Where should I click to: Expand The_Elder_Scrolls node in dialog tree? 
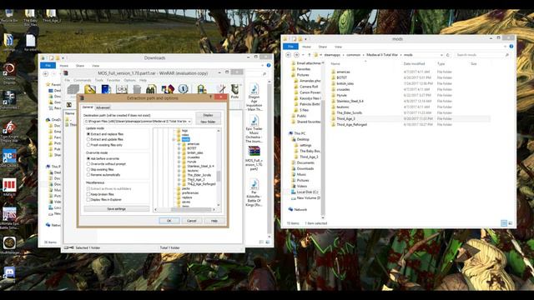(179, 175)
